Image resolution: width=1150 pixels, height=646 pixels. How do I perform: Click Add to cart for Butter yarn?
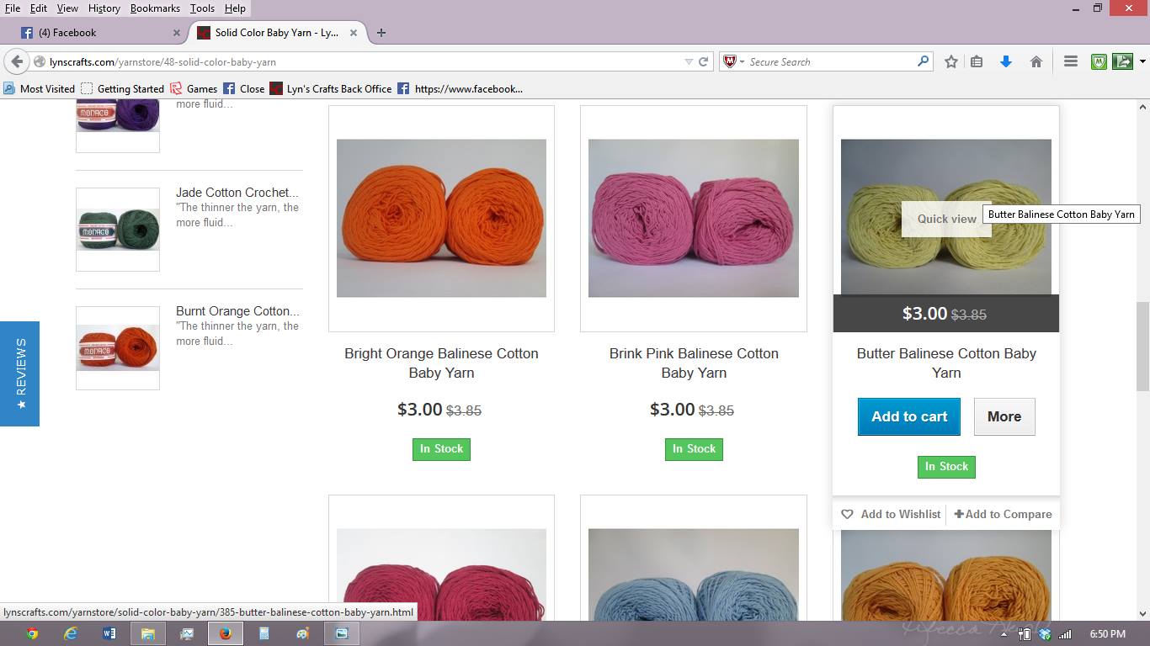909,416
